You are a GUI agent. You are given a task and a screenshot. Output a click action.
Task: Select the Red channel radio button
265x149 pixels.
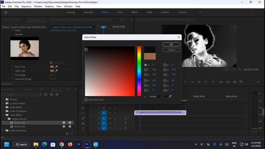[145, 81]
